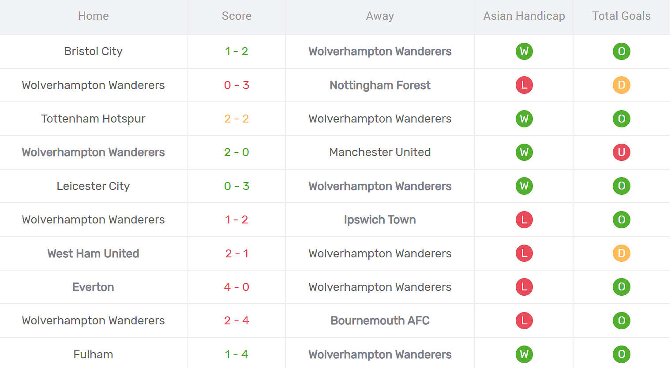This screenshot has height=368, width=671.
Task: Click the green O goals badge for Ipswich Town
Action: 621,220
